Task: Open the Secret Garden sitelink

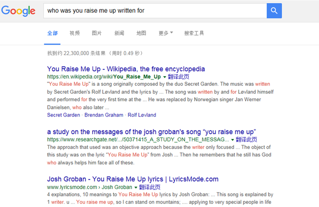Action: [63, 115]
